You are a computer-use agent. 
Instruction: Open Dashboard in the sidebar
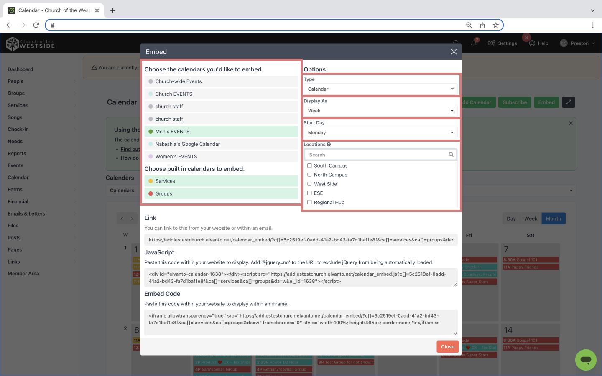(x=20, y=69)
